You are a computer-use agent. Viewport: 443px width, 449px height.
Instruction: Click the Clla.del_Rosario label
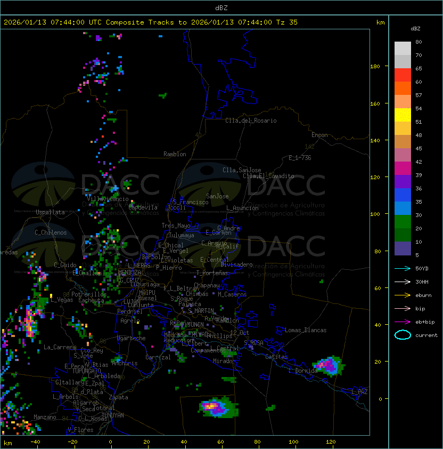[x=251, y=121]
